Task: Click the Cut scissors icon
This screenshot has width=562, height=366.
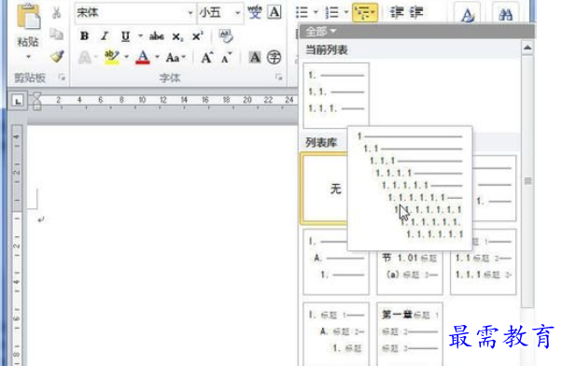Action: click(57, 12)
